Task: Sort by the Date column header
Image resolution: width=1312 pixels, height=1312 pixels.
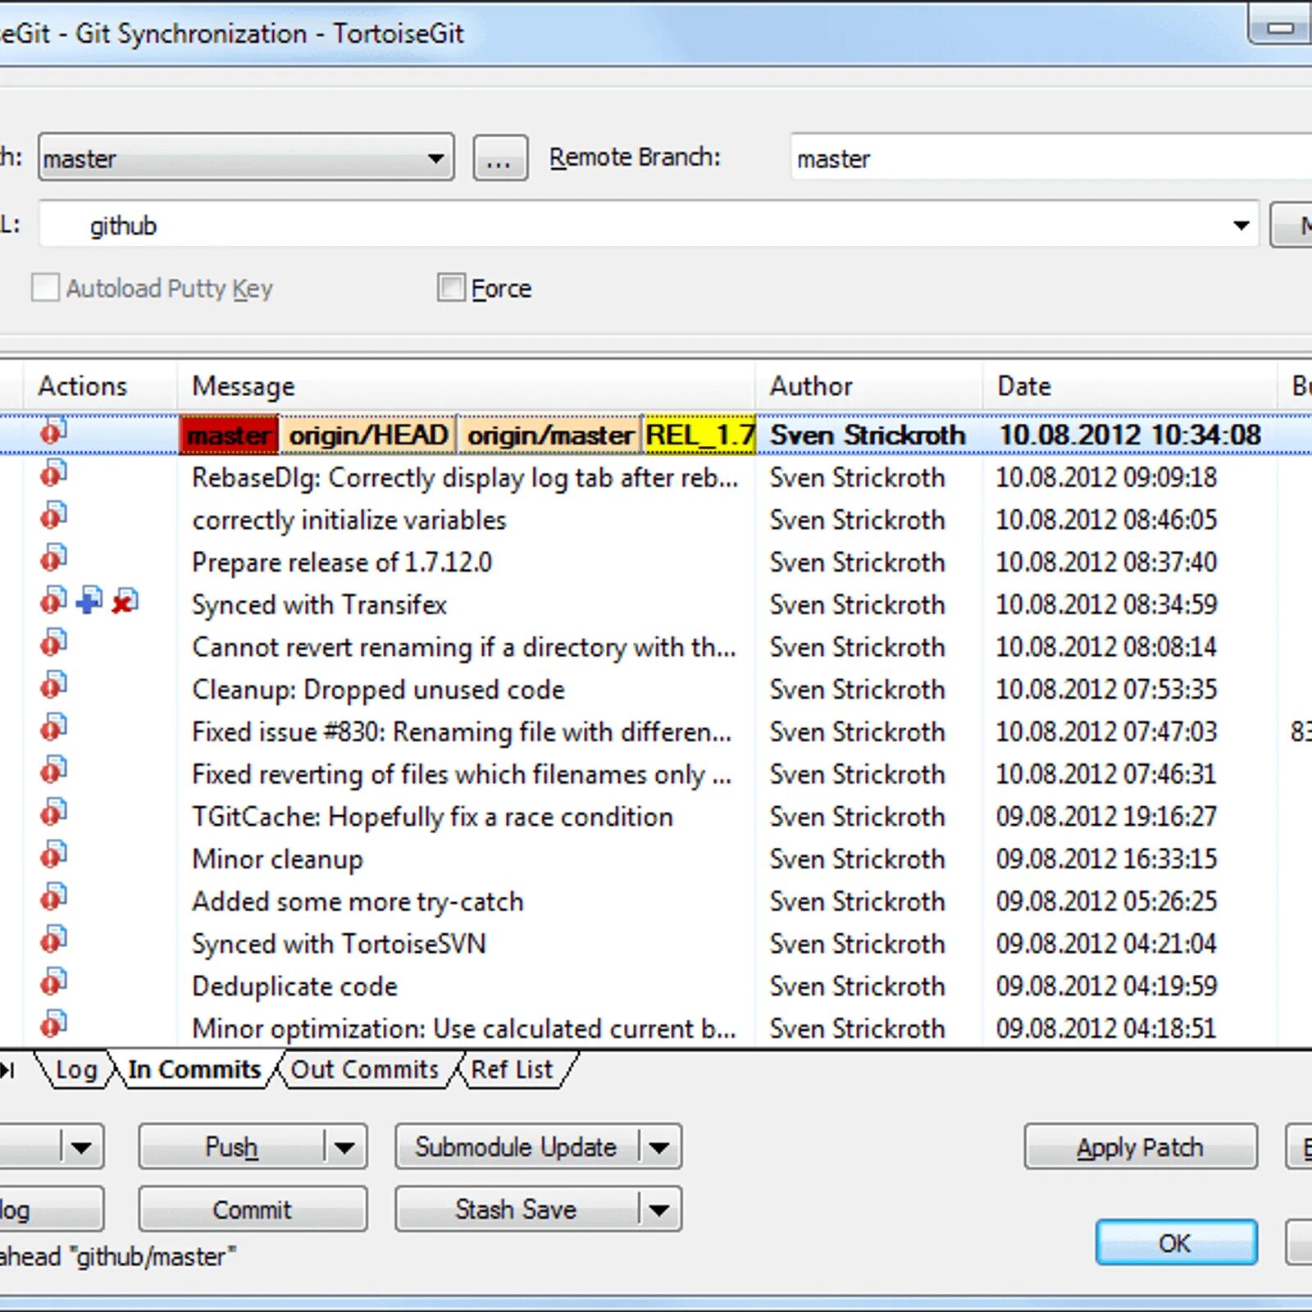Action: click(1130, 385)
